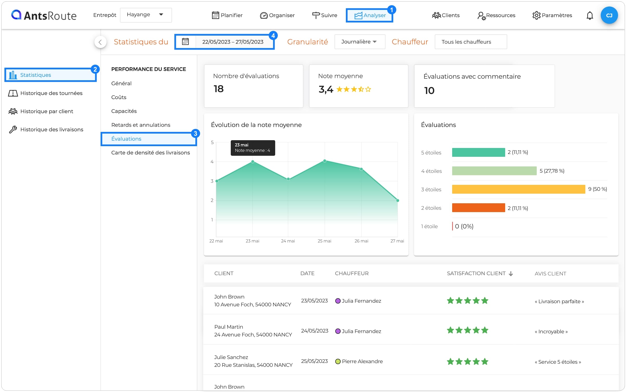Click the AVIS CLIENT column header
This screenshot has width=626, height=392.
(x=550, y=274)
